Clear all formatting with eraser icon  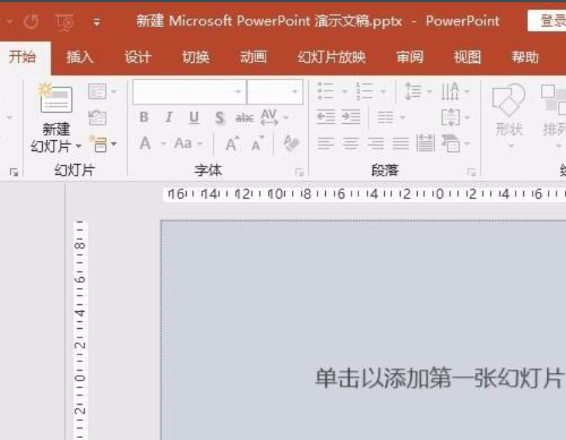(291, 143)
